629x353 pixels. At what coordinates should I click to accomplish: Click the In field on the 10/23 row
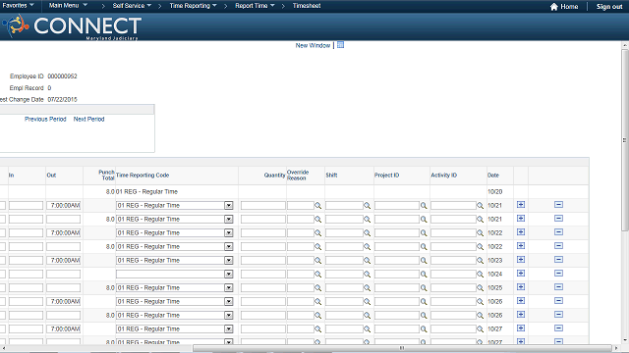[x=26, y=261]
